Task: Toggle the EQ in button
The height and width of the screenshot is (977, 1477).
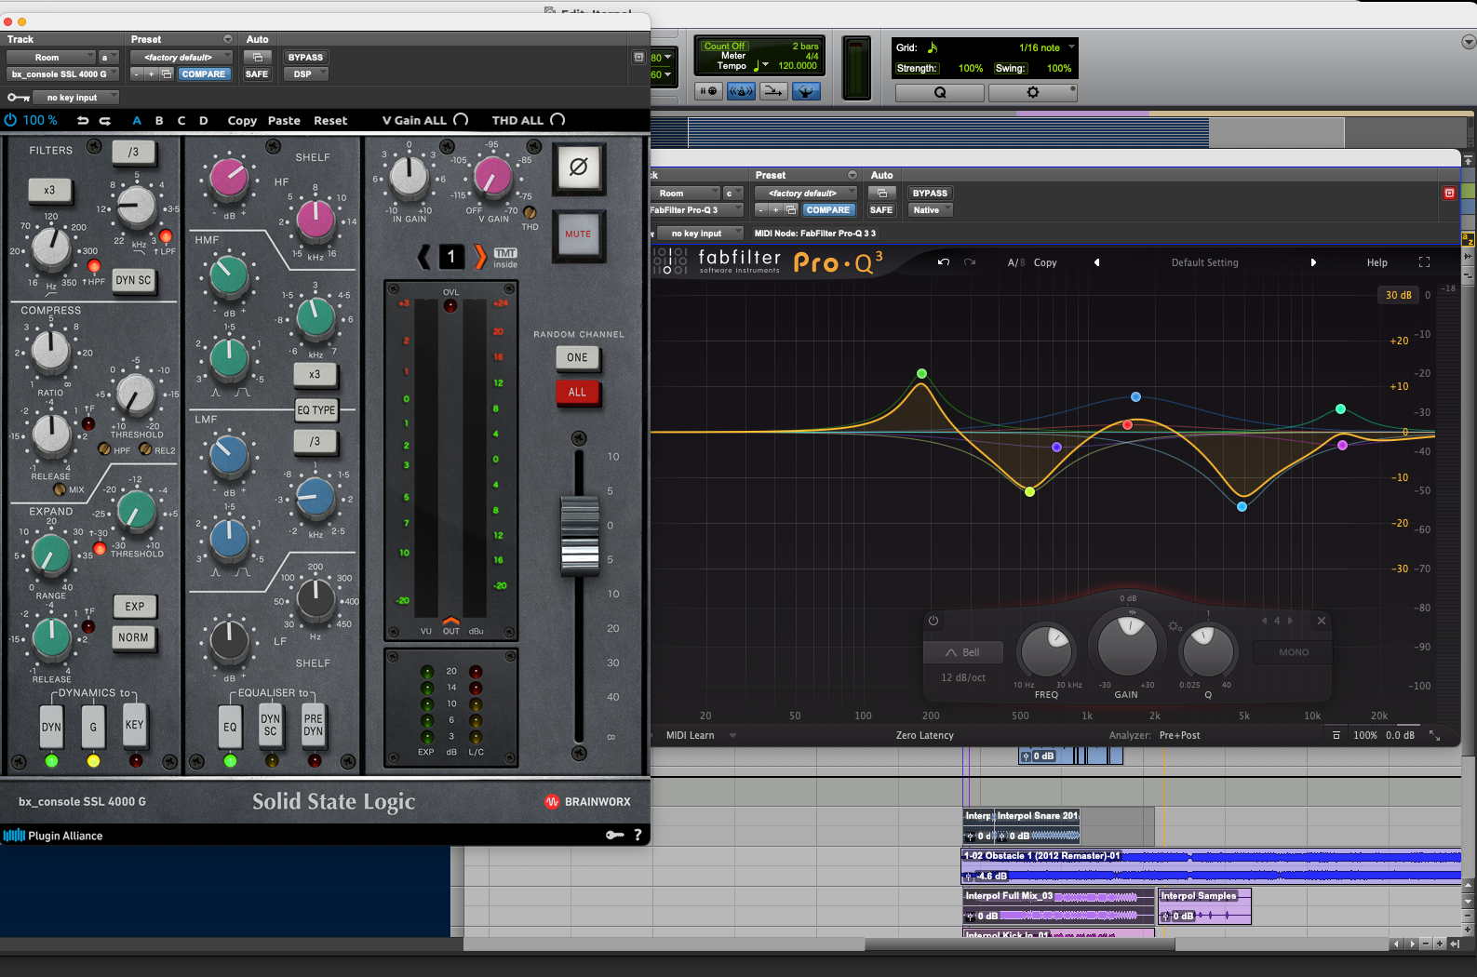Action: [230, 727]
